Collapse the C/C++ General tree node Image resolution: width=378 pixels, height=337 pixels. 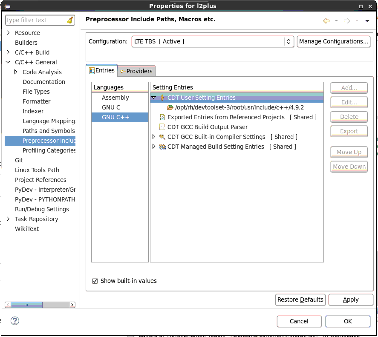[x=8, y=62]
